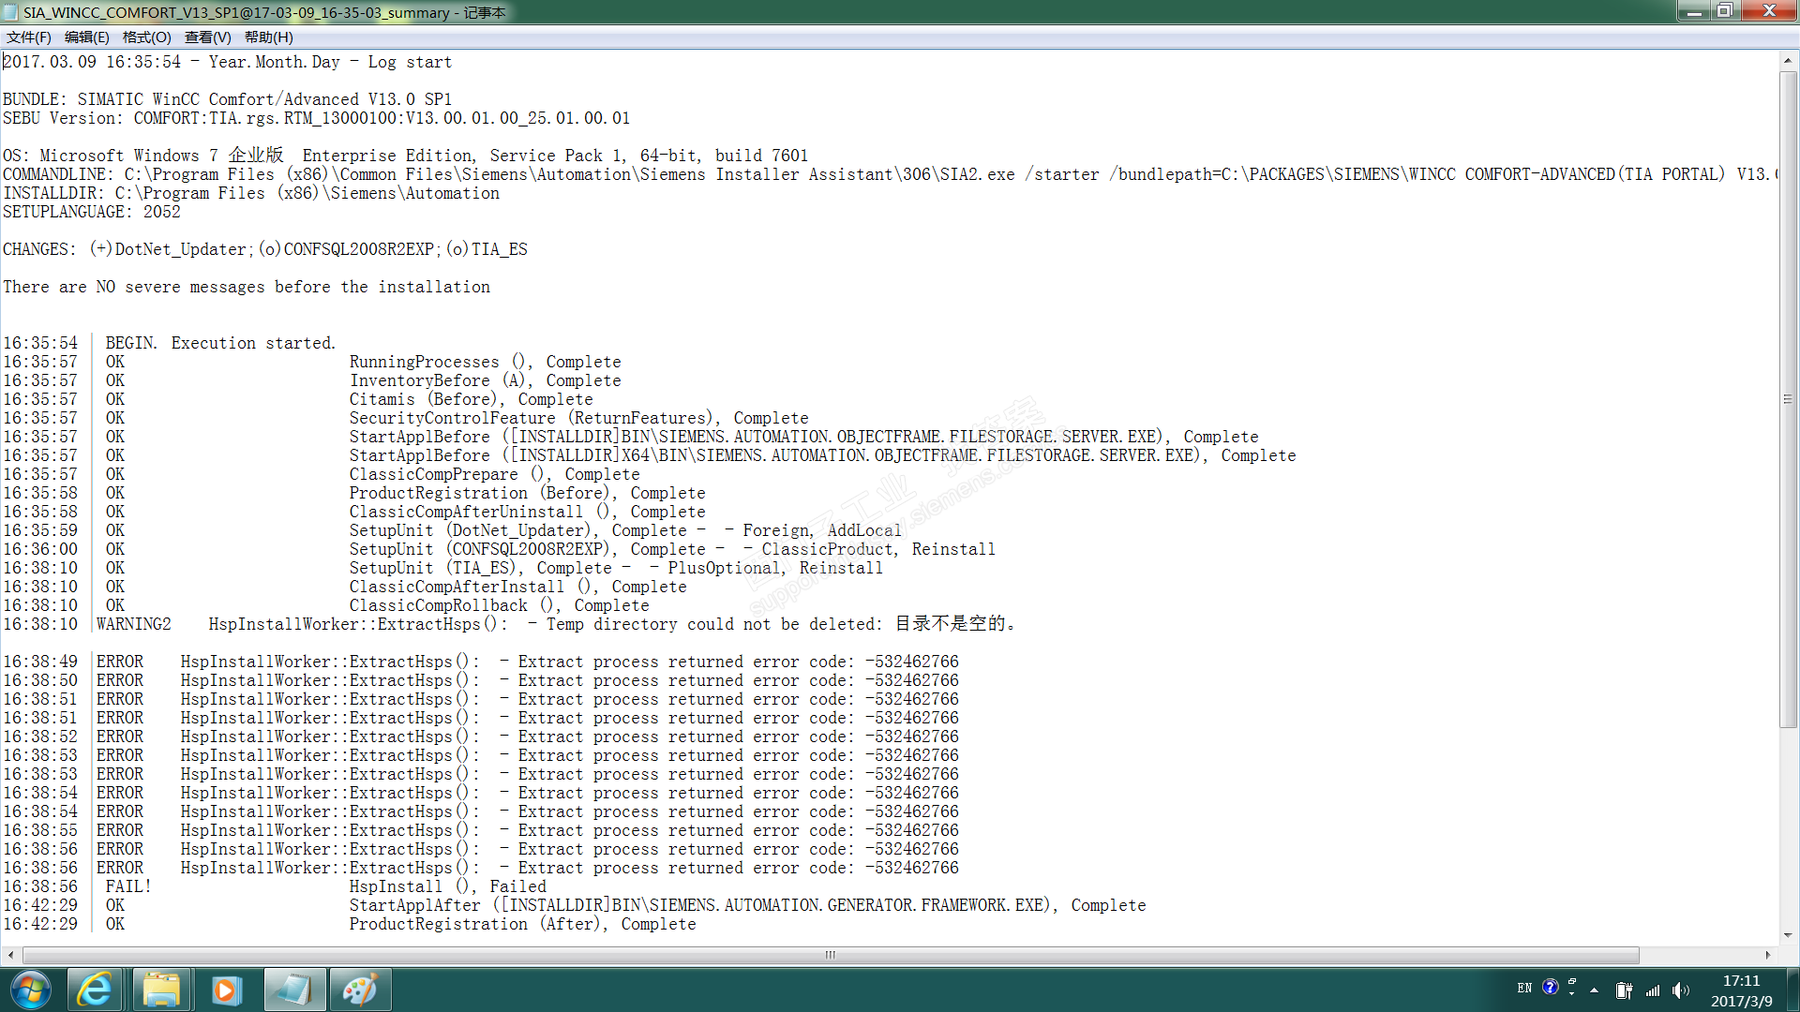This screenshot has height=1012, width=1800.
Task: Click the network signal tray icon
Action: click(1653, 990)
